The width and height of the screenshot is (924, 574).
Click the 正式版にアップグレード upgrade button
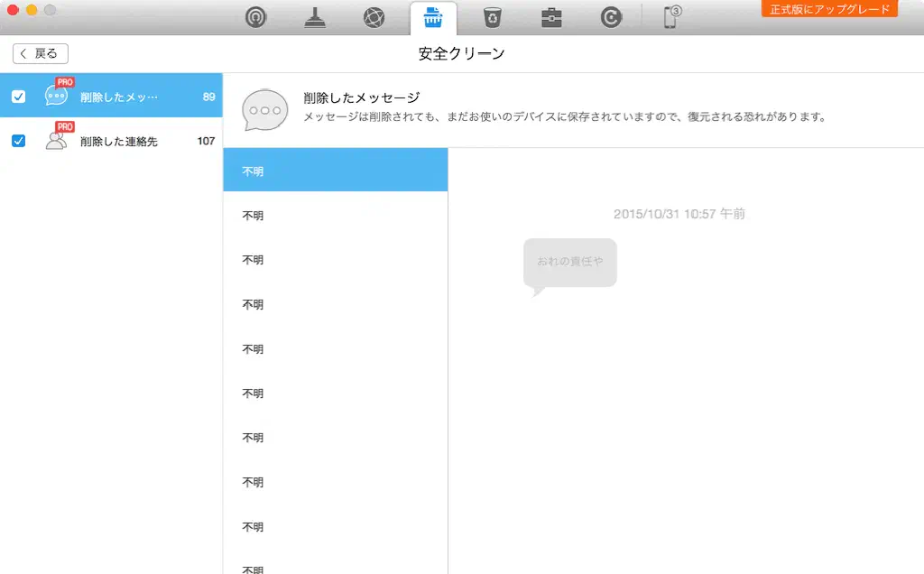point(829,9)
